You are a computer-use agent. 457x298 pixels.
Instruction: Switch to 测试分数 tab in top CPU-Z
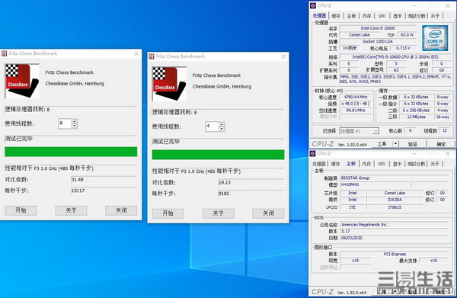click(417, 16)
